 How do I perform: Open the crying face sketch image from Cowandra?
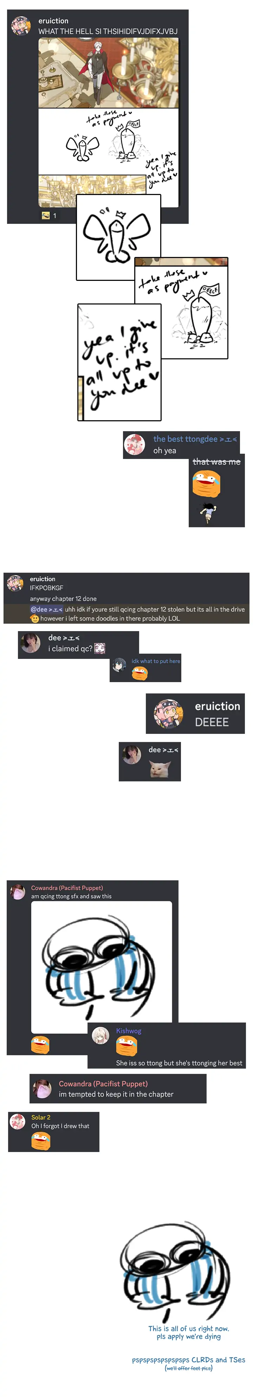click(x=101, y=967)
